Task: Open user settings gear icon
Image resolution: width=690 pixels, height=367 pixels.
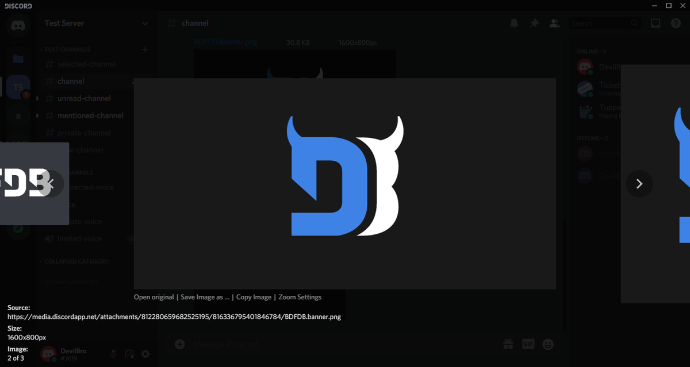Action: click(x=145, y=354)
